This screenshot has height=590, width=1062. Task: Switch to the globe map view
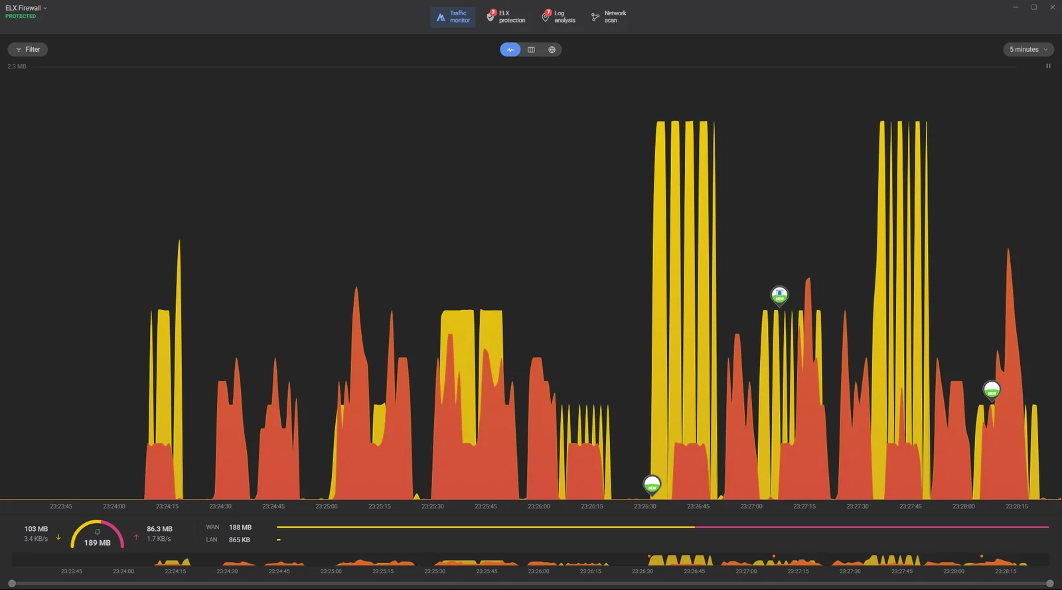pos(552,50)
